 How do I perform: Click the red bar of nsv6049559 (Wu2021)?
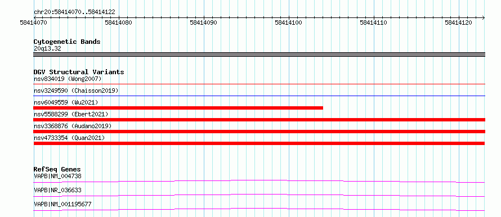178,108
